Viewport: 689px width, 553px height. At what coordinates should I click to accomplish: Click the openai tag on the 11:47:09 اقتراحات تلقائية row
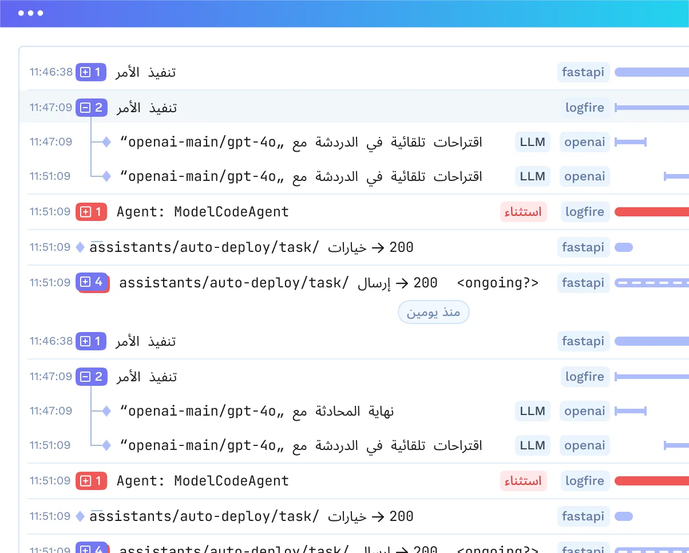pyautogui.click(x=585, y=142)
